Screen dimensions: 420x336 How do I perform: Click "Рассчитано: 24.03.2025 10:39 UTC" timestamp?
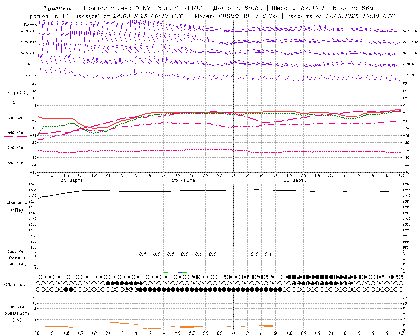coord(341,16)
